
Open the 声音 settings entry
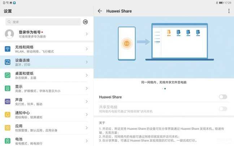coord(47,101)
